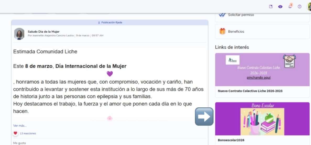Open the Bonoescolar2026 link title
The image size is (311, 145).
(x=231, y=140)
